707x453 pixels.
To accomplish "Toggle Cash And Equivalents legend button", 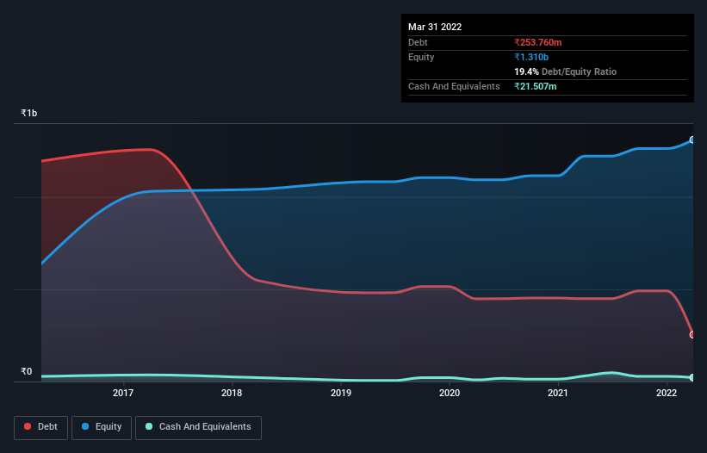I will pos(198,427).
